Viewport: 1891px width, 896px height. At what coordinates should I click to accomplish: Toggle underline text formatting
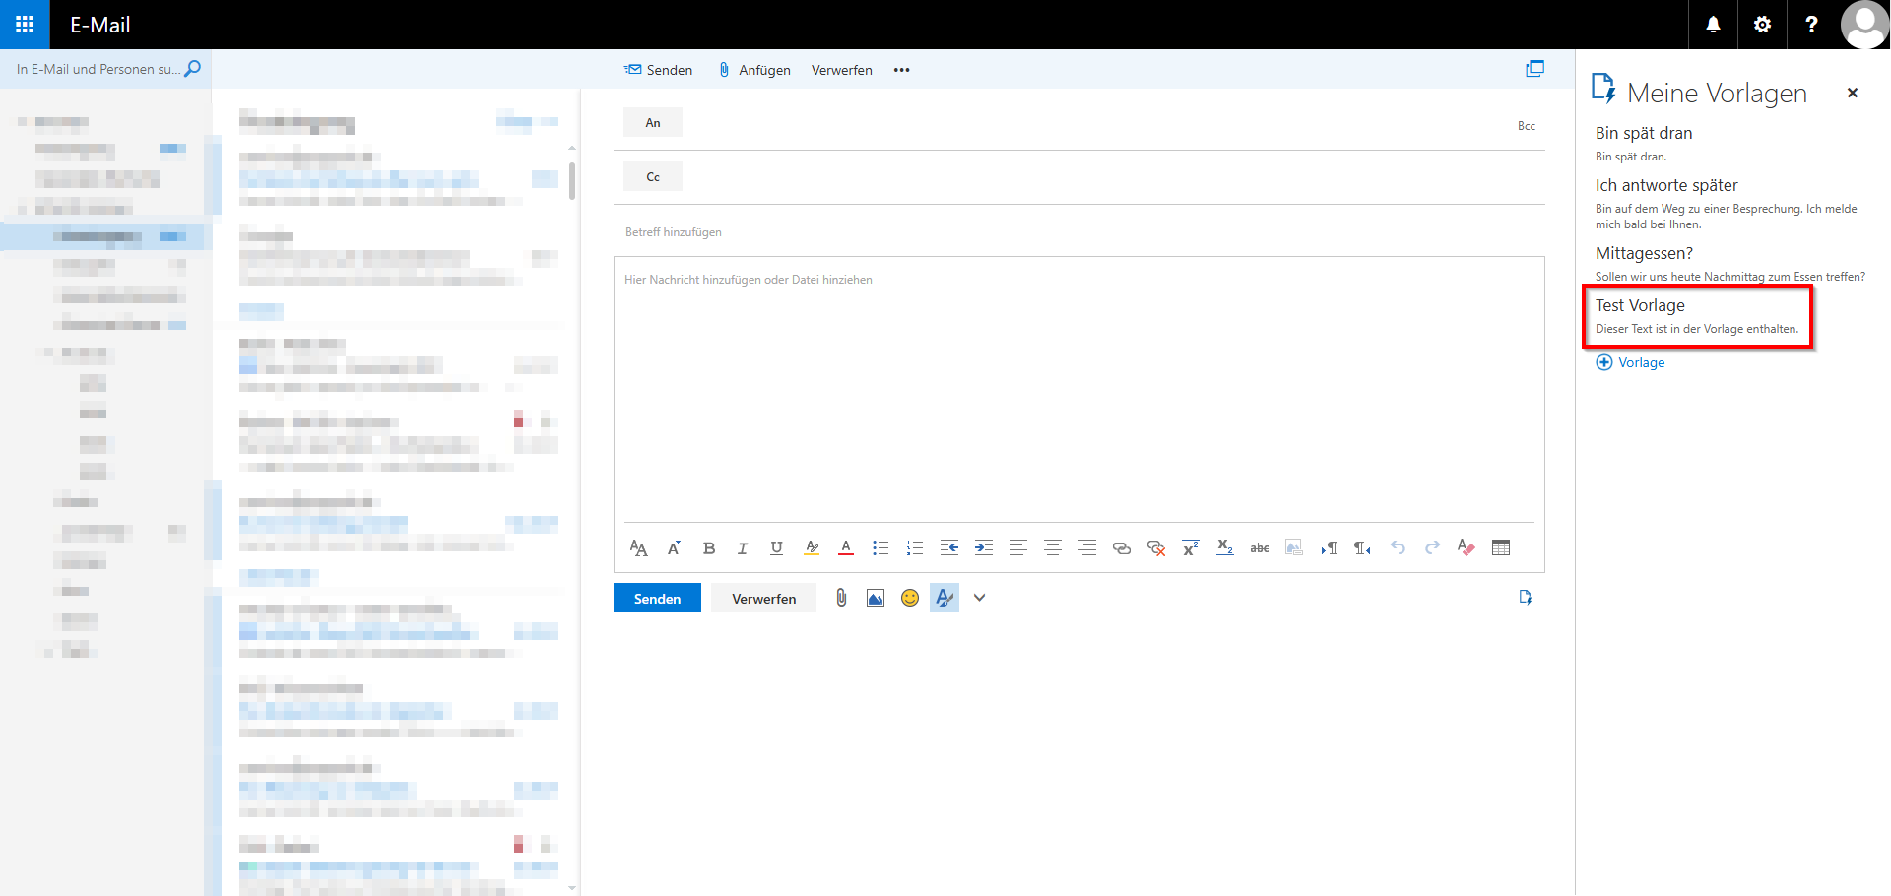click(776, 548)
